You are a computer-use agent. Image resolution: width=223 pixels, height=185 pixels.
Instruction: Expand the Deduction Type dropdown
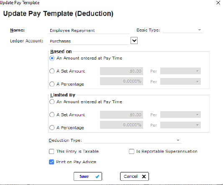[133, 141]
